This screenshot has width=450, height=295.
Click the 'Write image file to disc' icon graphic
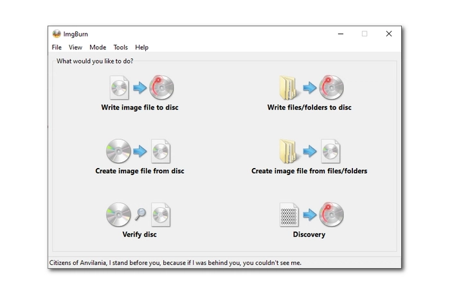142,87
